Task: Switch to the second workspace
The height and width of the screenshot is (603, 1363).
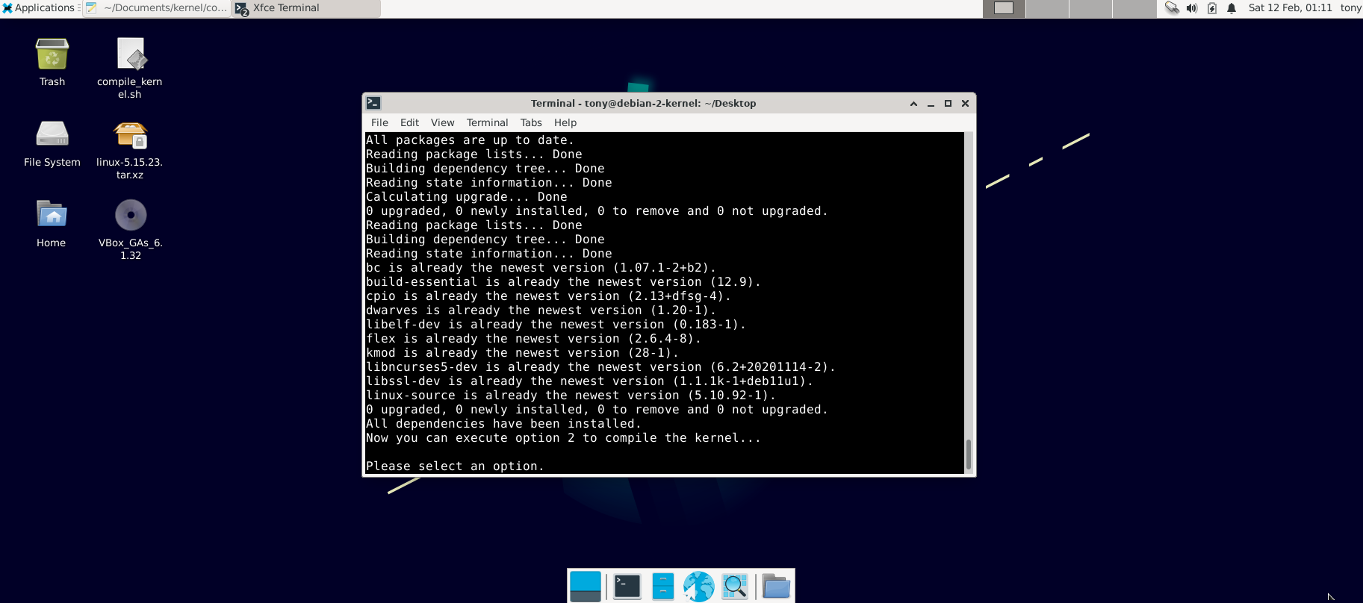Action: (x=1047, y=8)
